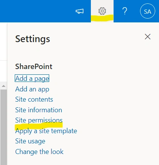Open Site contents
This screenshot has height=165, width=159.
(34, 99)
